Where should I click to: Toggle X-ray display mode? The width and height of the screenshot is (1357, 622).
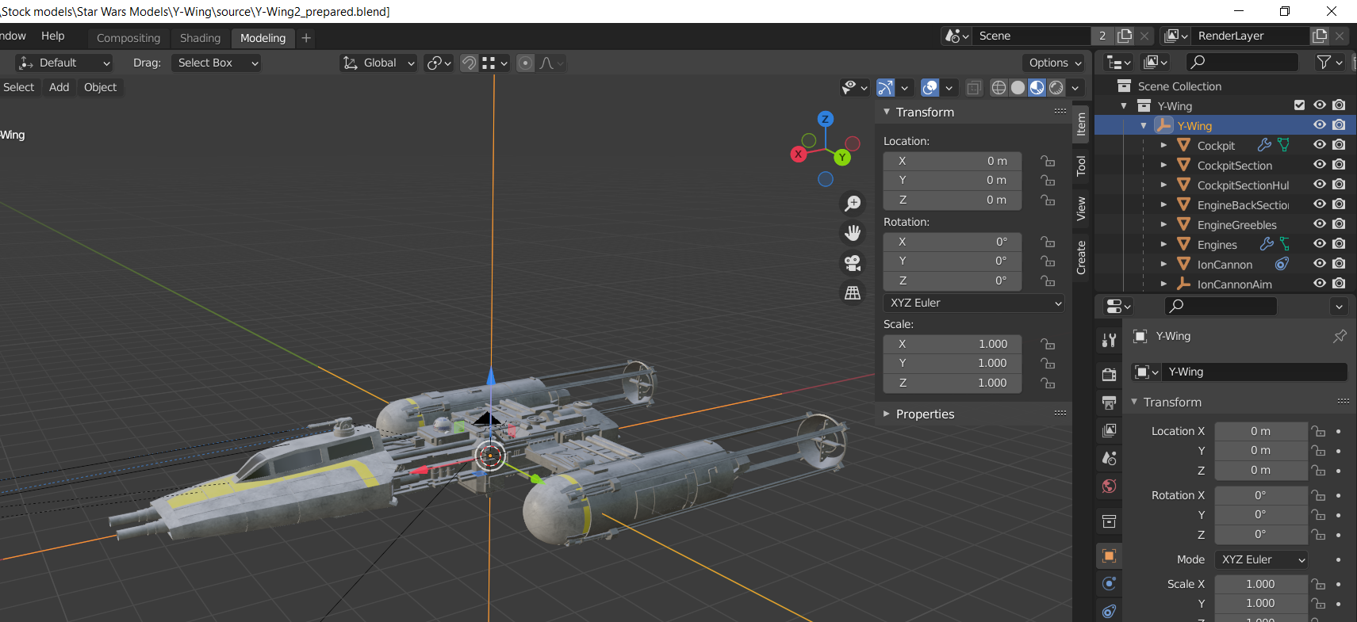[x=974, y=87]
